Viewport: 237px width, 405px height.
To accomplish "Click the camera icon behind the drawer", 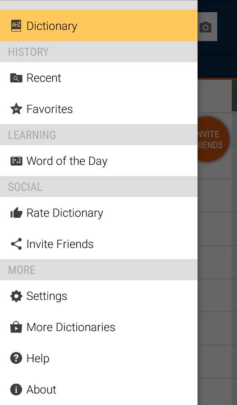I will tap(205, 27).
